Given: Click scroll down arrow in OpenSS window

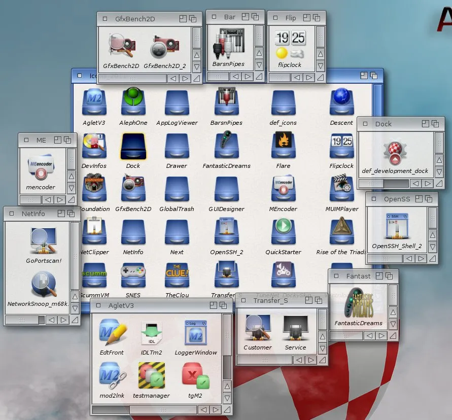Looking at the screenshot, I should click(x=432, y=248).
